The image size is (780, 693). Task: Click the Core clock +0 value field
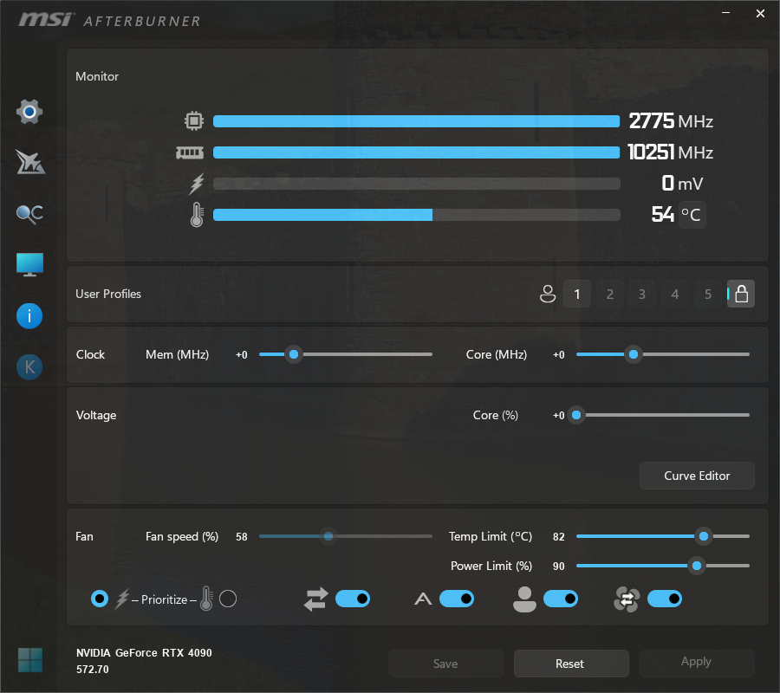(x=559, y=355)
